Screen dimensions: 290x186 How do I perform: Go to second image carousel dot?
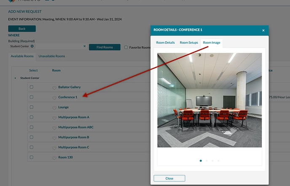(207, 161)
